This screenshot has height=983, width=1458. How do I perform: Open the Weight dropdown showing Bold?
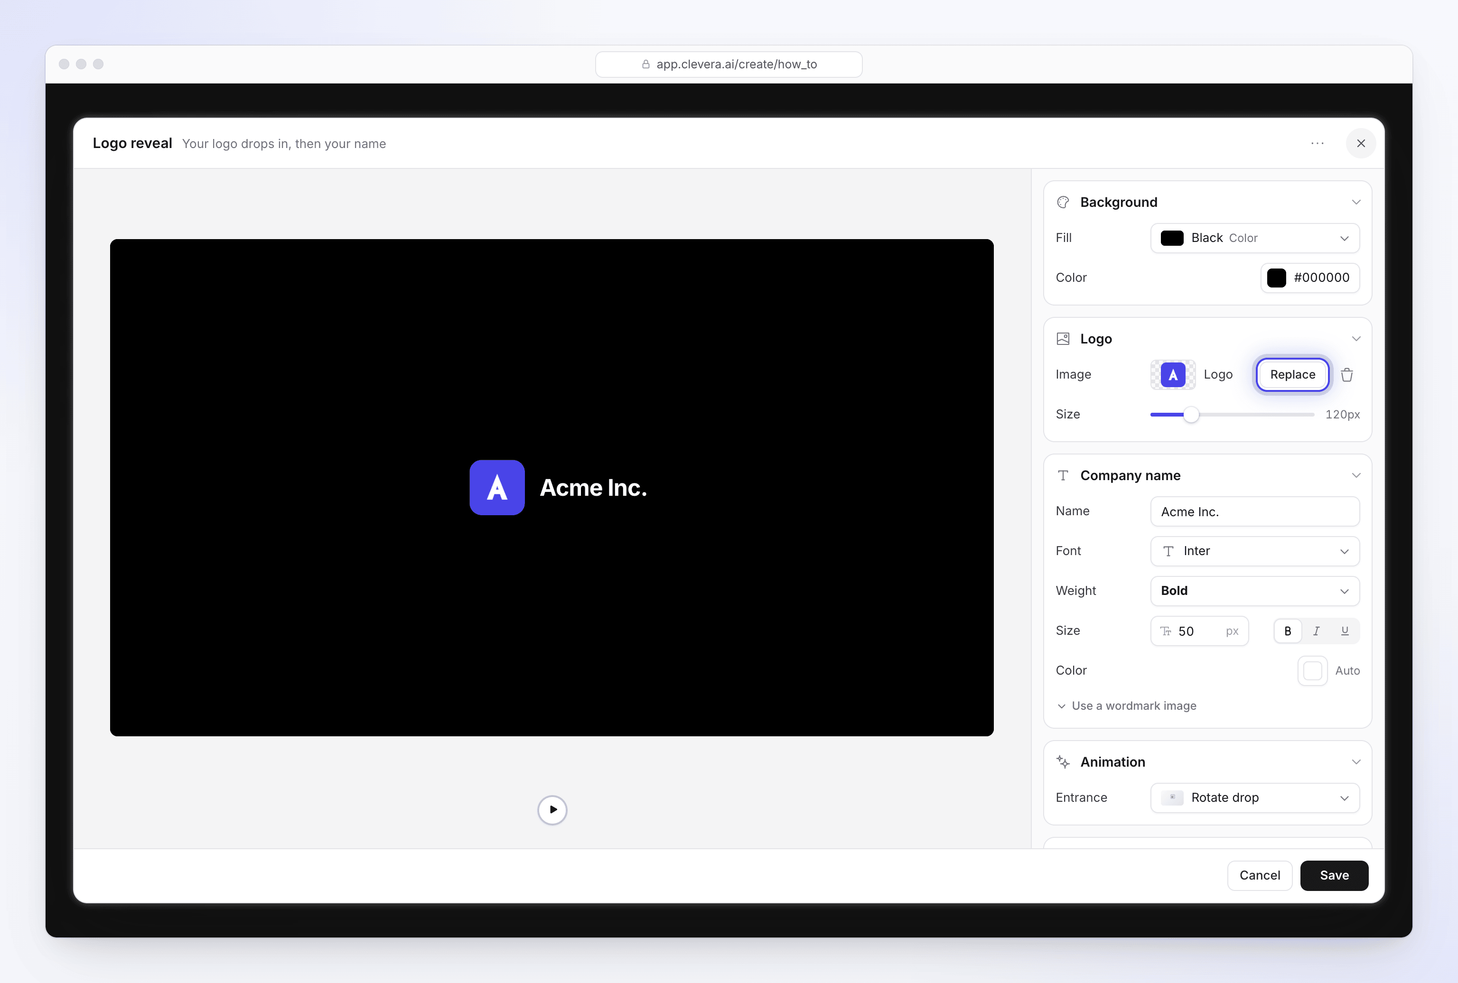click(x=1255, y=591)
